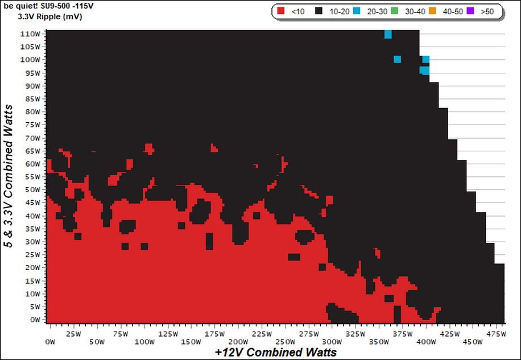The width and height of the screenshot is (521, 360).
Task: Click the blue 20-30 legend swatch
Action: coord(357,11)
